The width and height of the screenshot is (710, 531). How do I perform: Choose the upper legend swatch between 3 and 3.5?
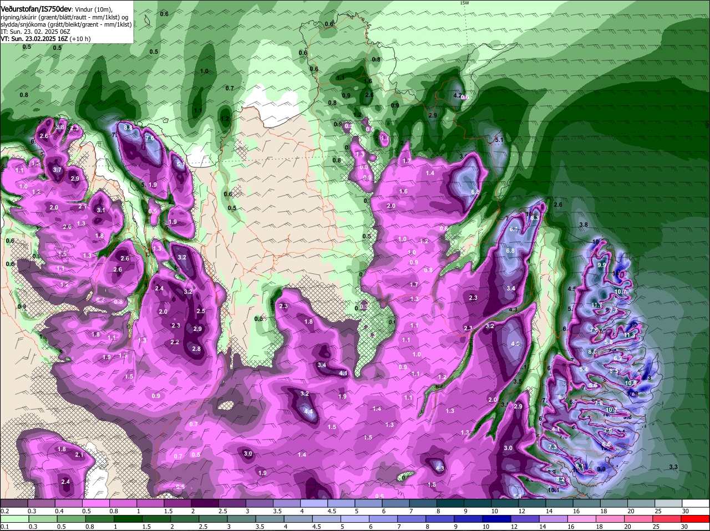pos(260,503)
